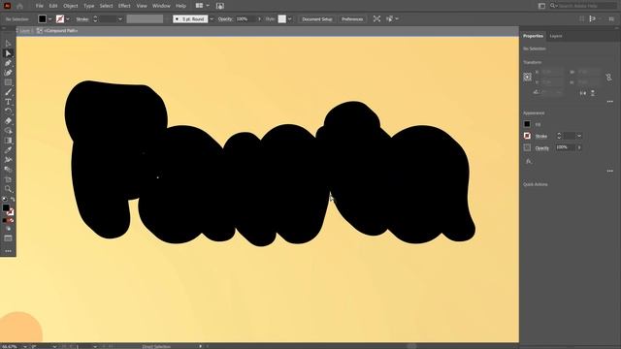Click the Opacity link in Properties
Image resolution: width=621 pixels, height=349 pixels.
click(x=542, y=147)
